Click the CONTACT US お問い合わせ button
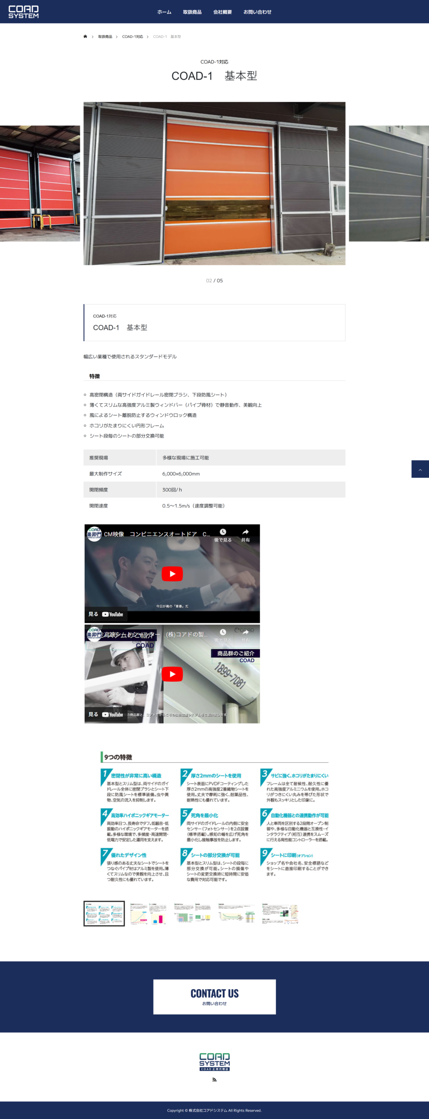 (214, 997)
